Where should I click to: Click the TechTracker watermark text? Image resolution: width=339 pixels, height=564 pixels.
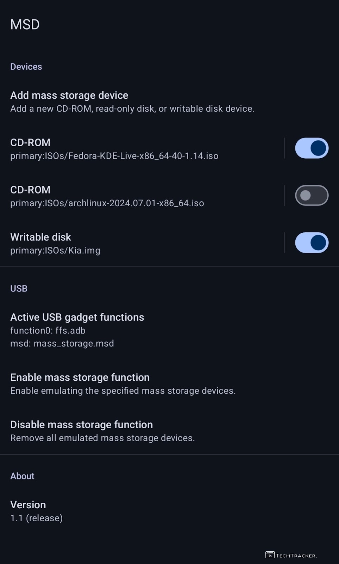[296, 556]
